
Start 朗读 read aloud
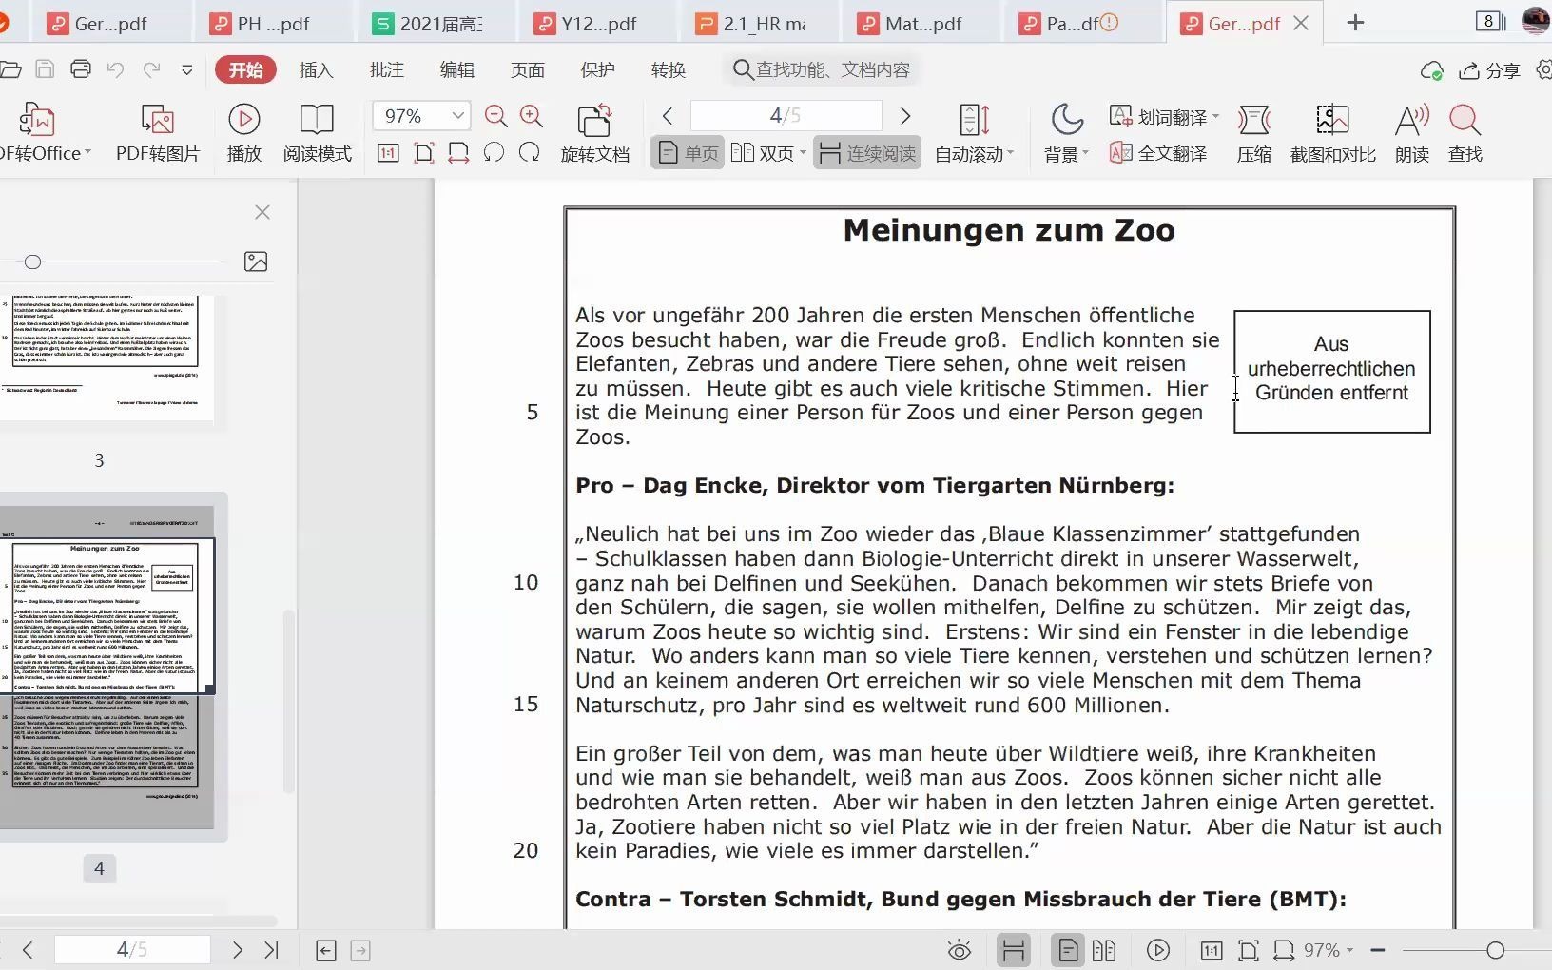1412,132
